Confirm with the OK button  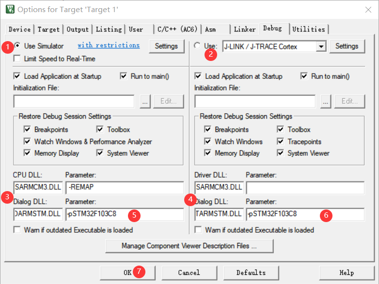(127, 273)
